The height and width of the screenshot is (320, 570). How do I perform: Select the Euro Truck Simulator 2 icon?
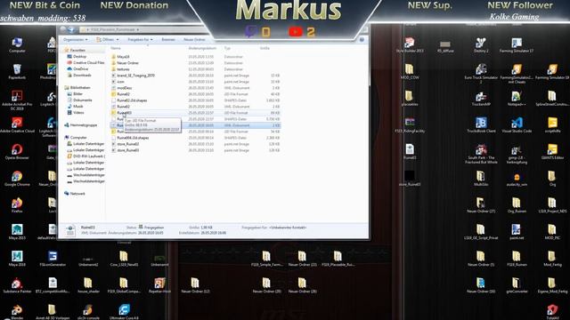point(481,73)
